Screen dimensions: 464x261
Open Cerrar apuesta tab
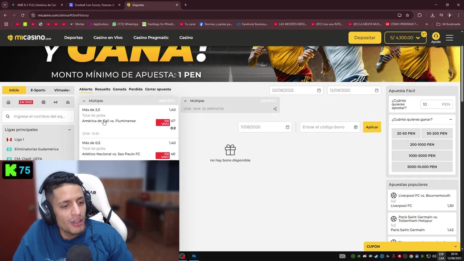point(158,89)
